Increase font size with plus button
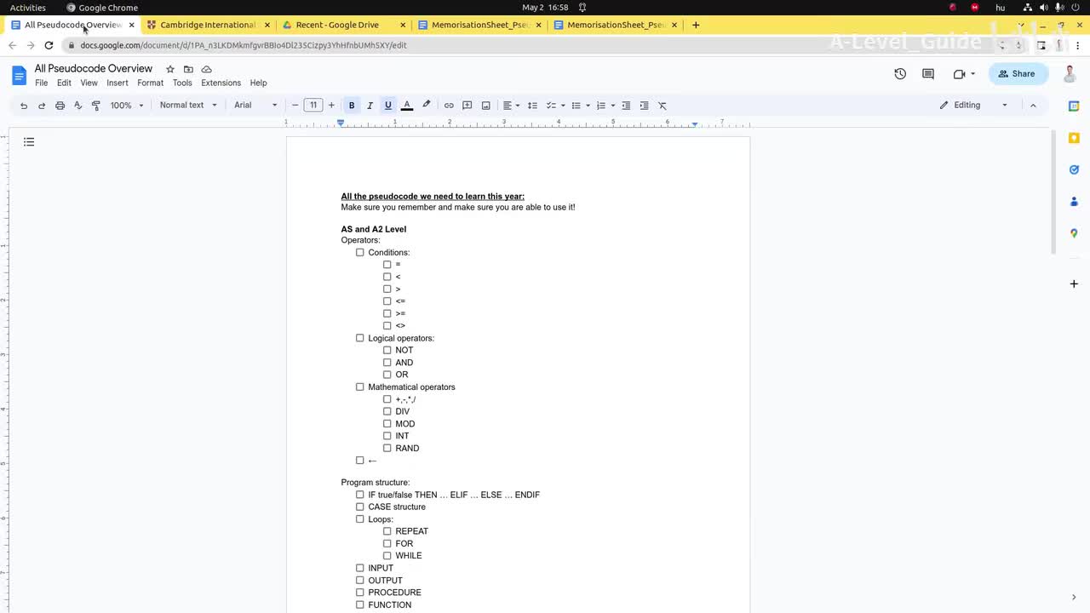Screen dimensions: 1090x613 pos(331,106)
